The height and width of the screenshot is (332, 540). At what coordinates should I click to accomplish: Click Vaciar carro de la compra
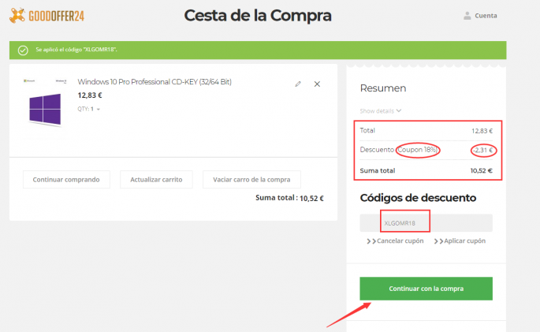click(251, 180)
